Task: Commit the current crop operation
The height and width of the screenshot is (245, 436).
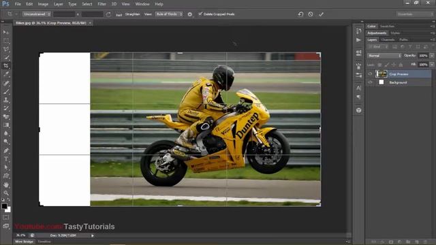Action: click(321, 14)
